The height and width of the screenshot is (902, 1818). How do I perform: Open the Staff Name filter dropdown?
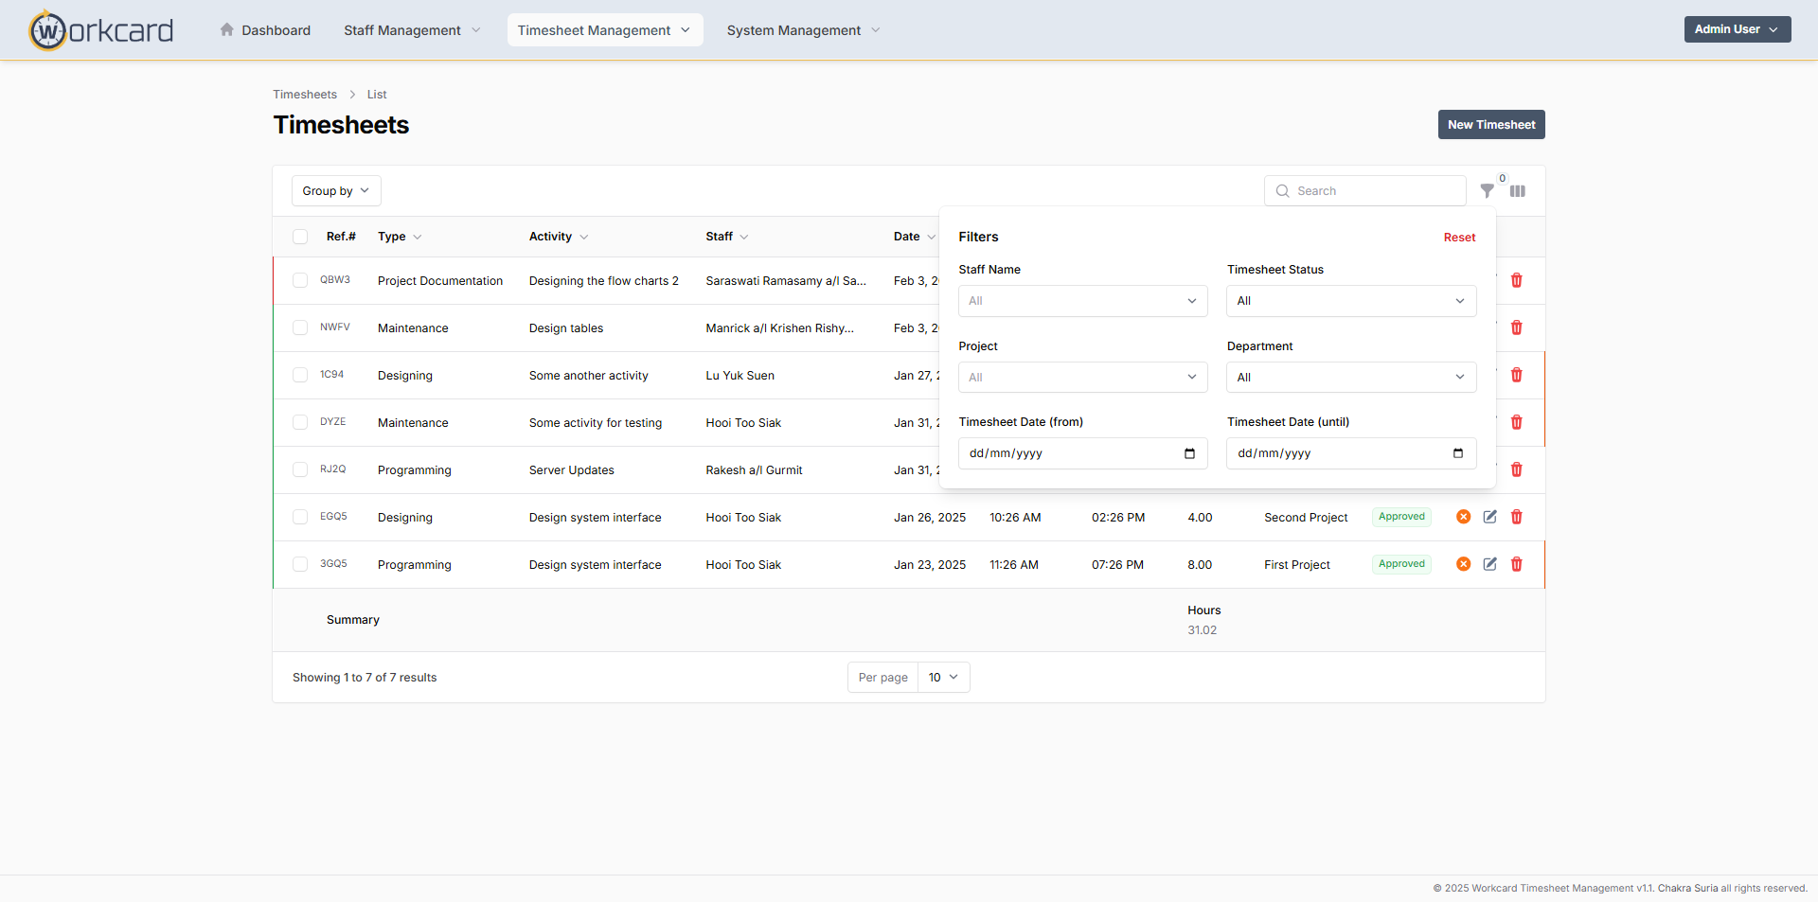pyautogui.click(x=1082, y=301)
